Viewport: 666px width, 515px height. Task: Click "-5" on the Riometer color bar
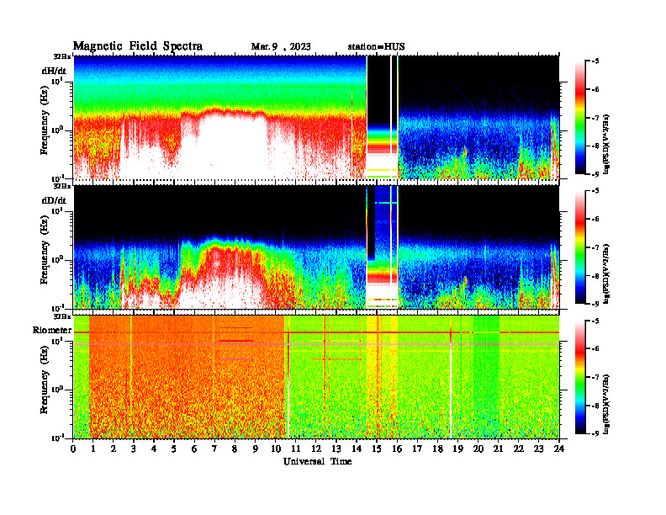click(595, 321)
